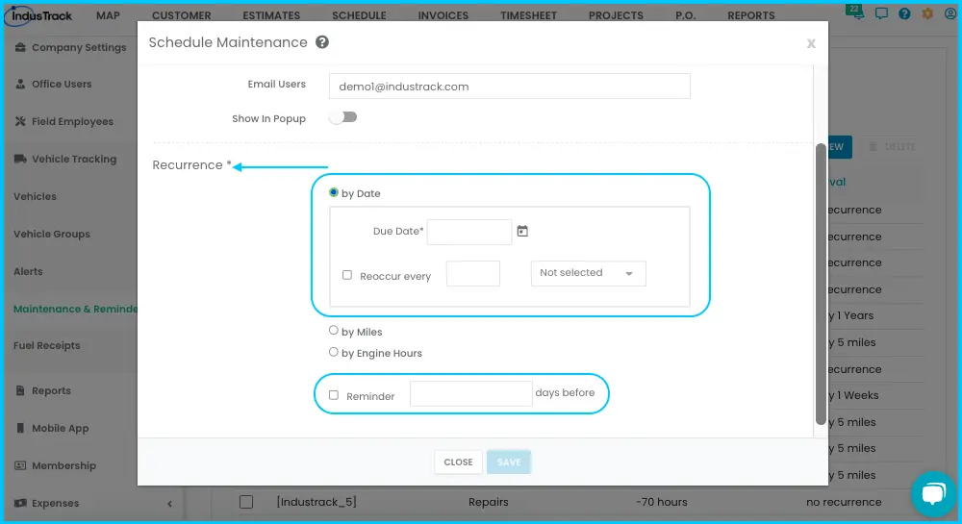
Task: Open the CUSTOMER menu
Action: [x=182, y=15]
